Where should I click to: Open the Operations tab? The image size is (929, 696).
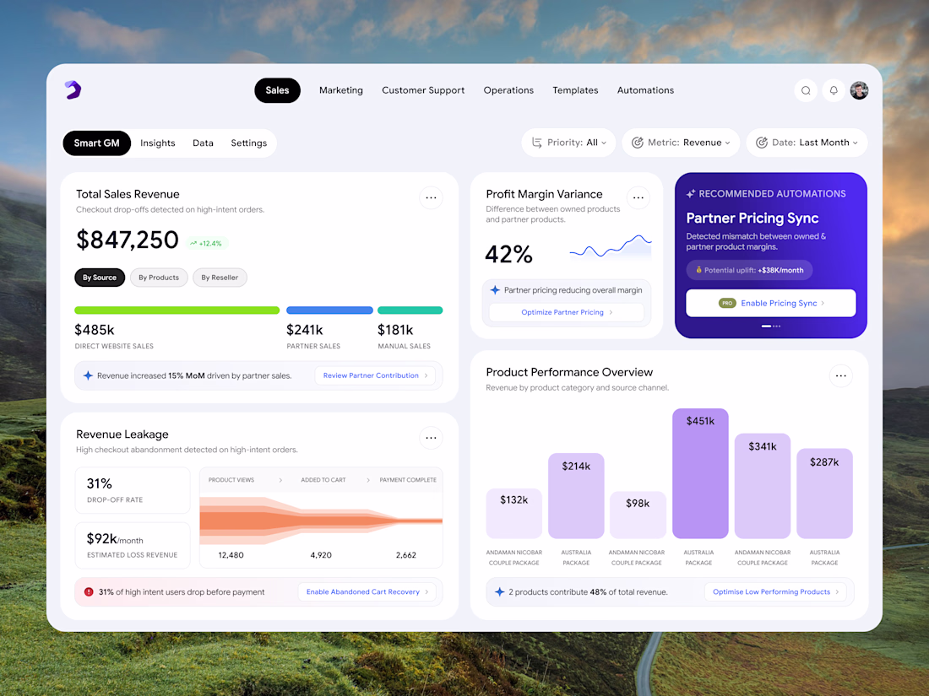(508, 90)
